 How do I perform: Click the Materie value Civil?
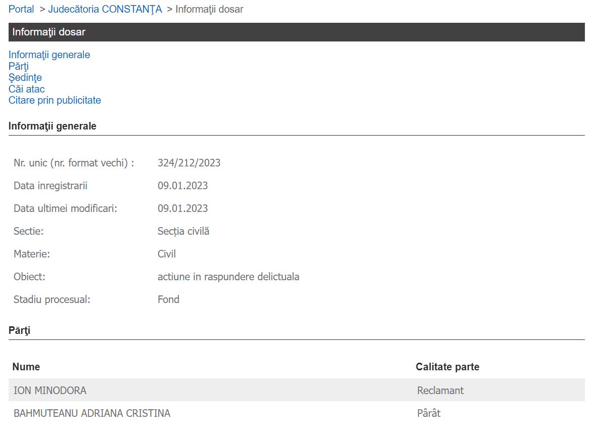tap(167, 254)
